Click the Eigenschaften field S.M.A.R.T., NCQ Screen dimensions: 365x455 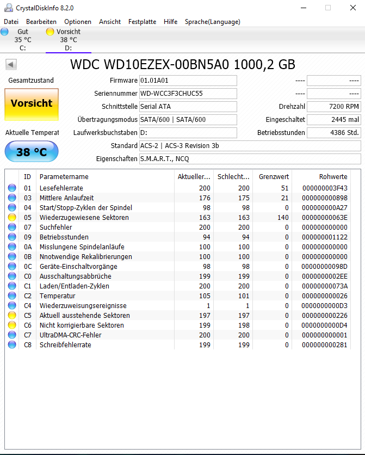click(250, 159)
